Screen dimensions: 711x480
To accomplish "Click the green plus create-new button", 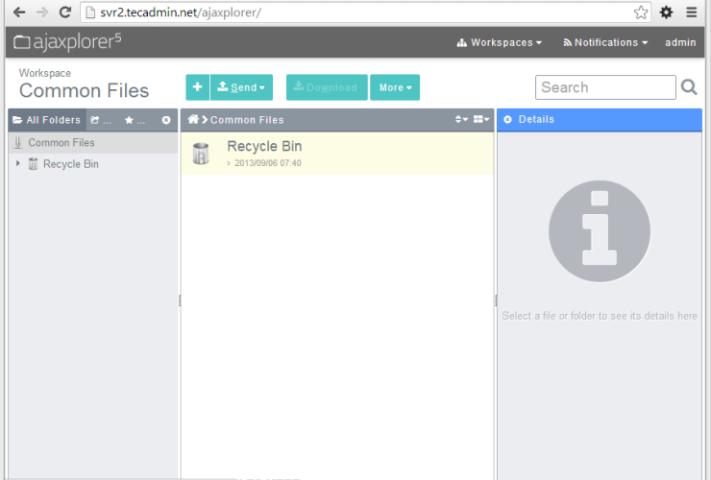I will [x=197, y=87].
